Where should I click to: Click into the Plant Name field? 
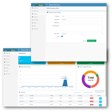[x=82, y=20]
